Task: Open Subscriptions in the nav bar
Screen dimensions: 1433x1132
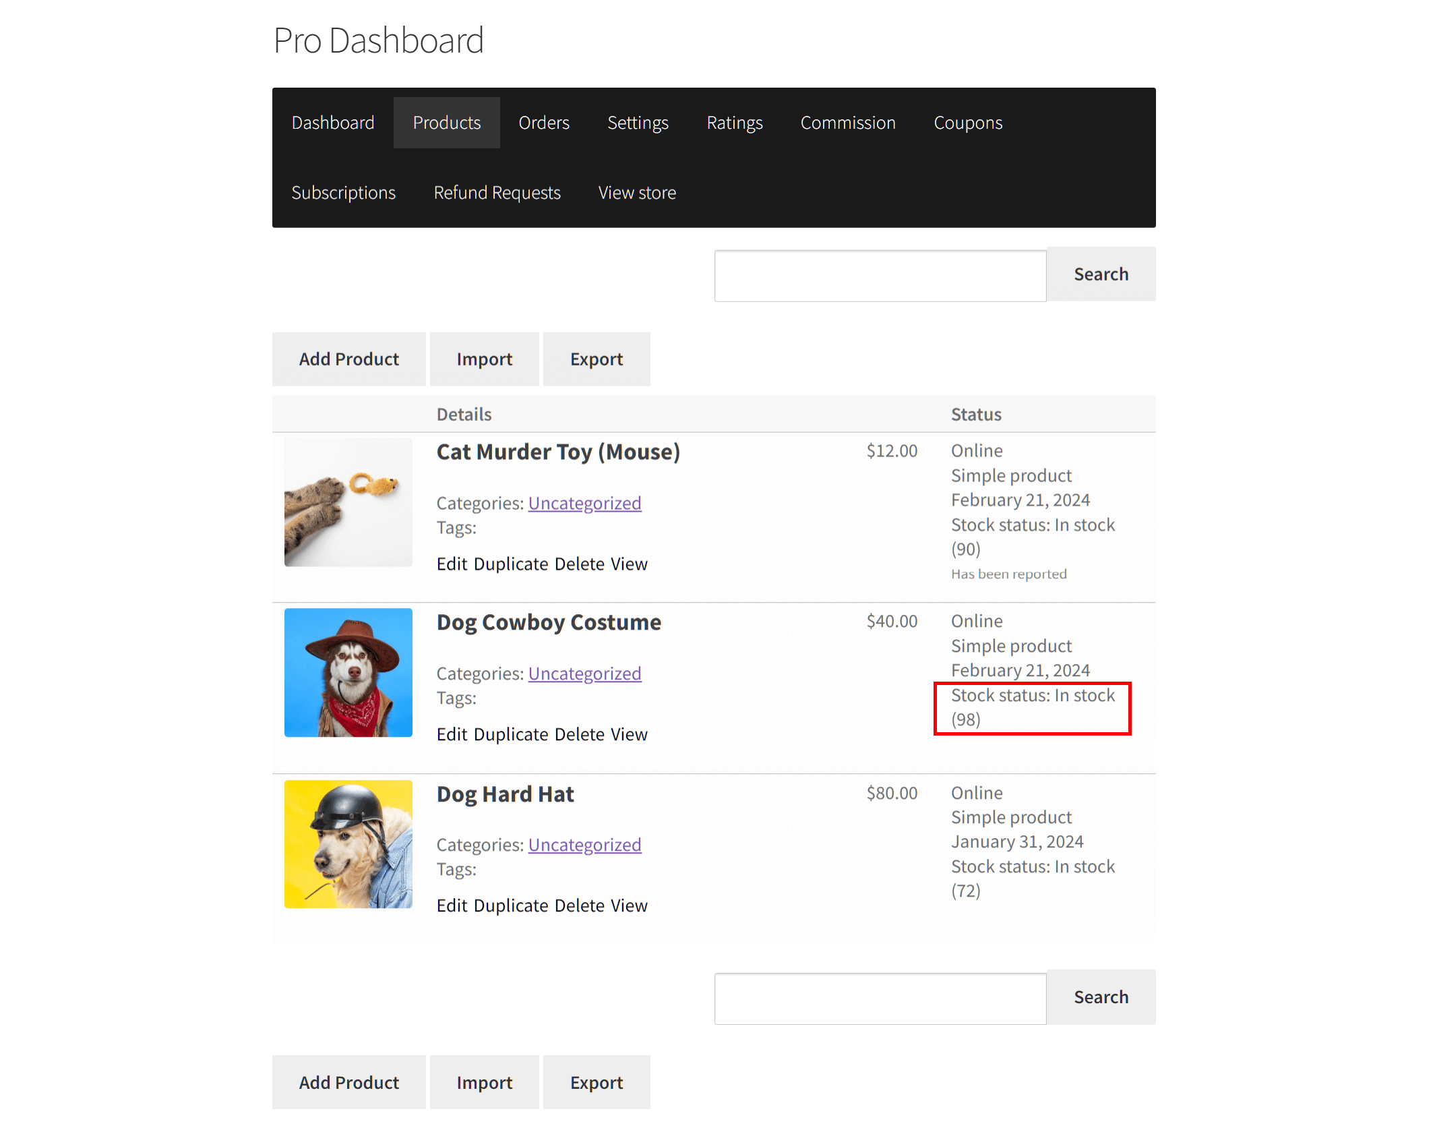Action: pyautogui.click(x=344, y=193)
